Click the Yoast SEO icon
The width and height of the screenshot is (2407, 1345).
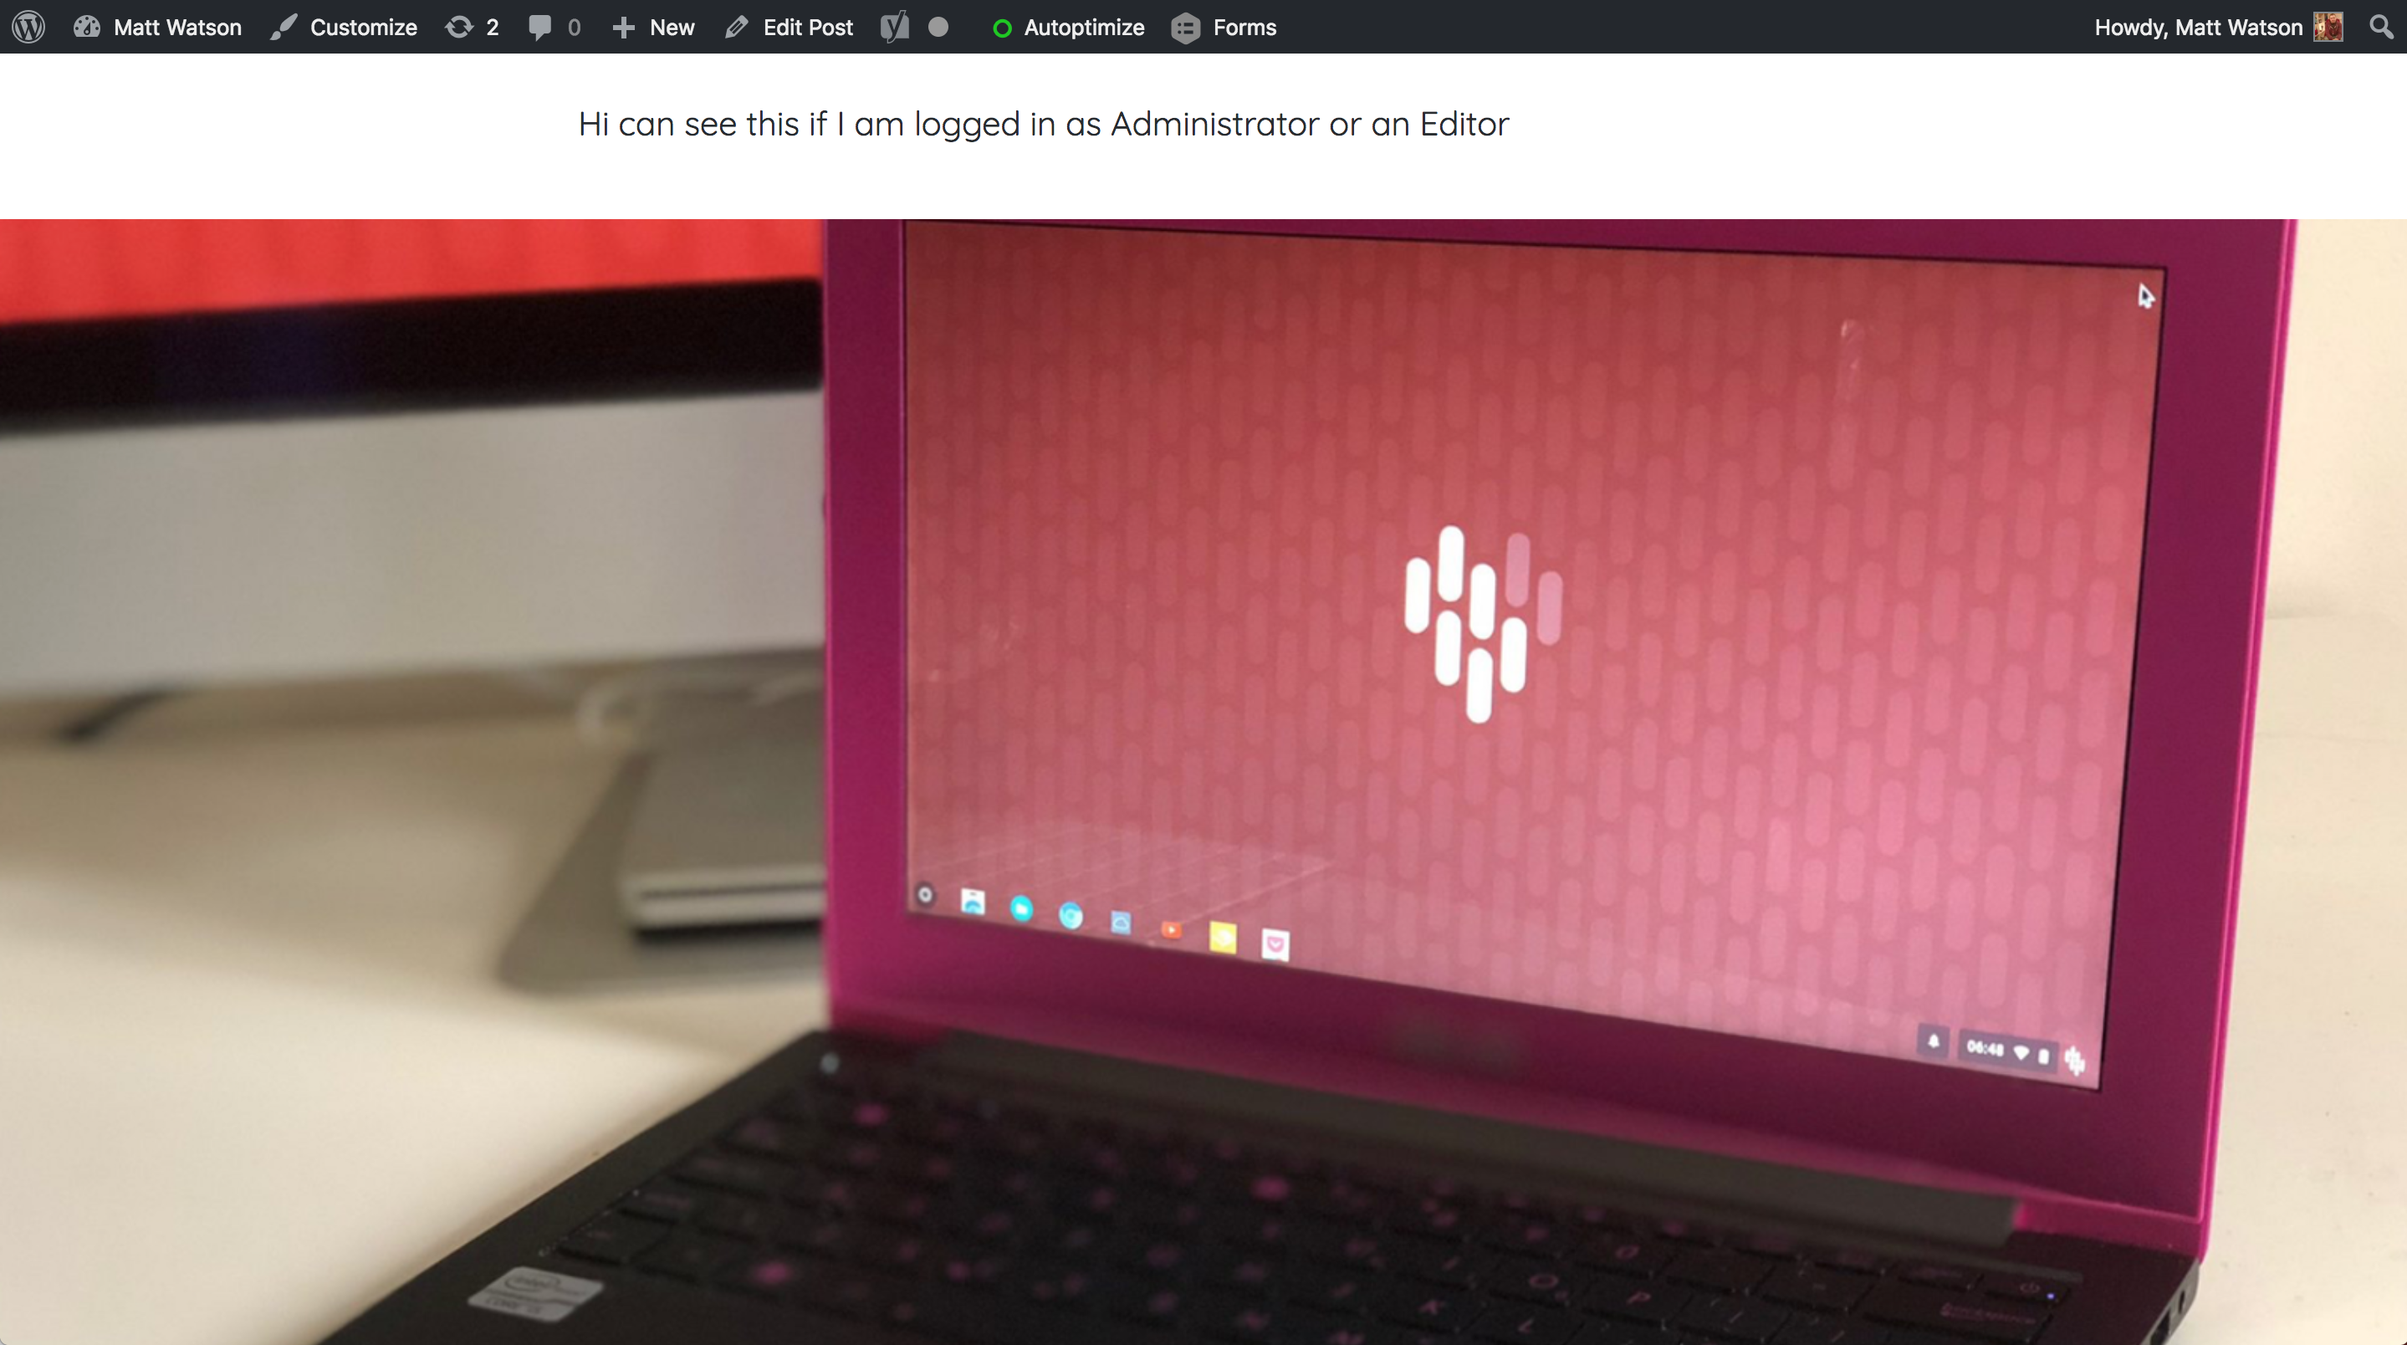[x=894, y=25]
